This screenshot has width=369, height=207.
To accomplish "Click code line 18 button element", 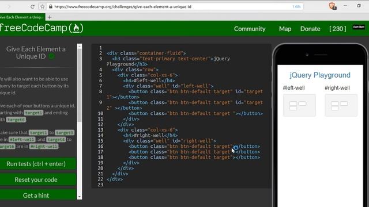I will (x=194, y=157).
